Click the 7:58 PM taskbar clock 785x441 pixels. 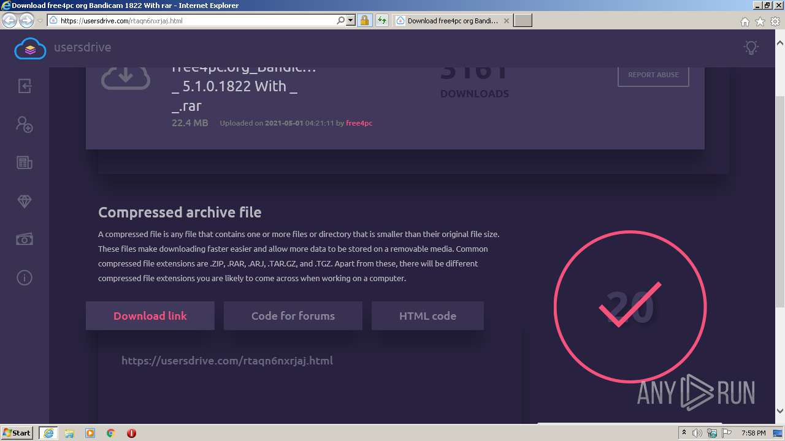coord(753,433)
